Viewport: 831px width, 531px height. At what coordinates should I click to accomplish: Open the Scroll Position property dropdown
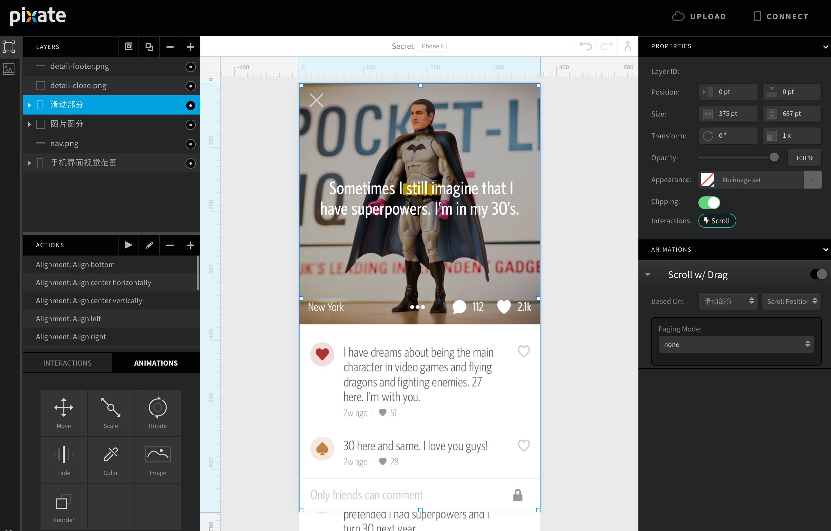click(x=791, y=301)
